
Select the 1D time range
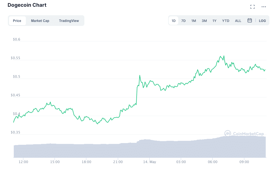click(173, 21)
